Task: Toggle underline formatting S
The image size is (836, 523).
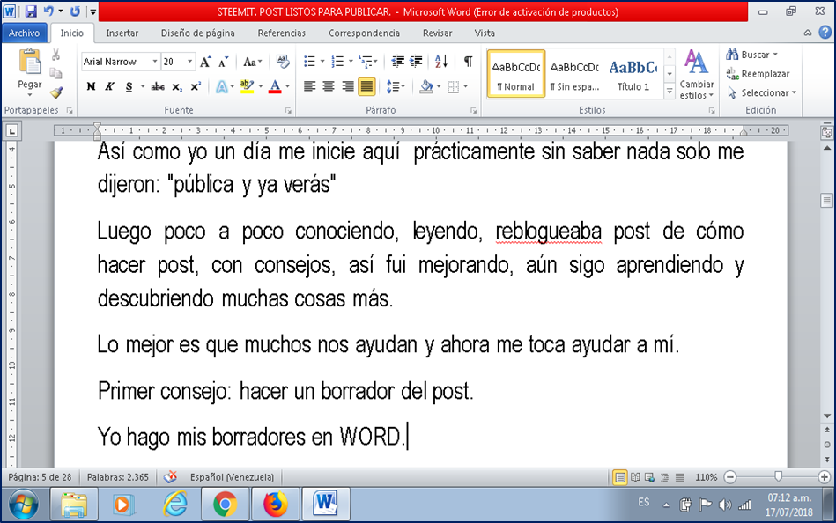Action: tap(129, 87)
